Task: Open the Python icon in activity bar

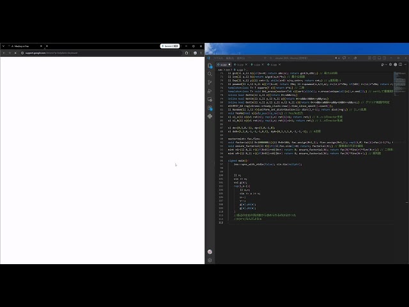Action: (210, 116)
